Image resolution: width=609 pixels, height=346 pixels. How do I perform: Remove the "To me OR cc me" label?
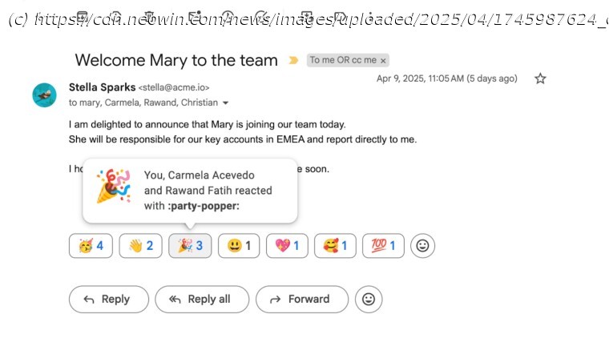(384, 60)
